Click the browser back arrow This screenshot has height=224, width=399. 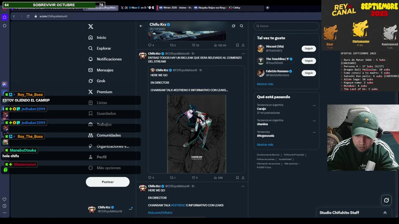pos(14,16)
